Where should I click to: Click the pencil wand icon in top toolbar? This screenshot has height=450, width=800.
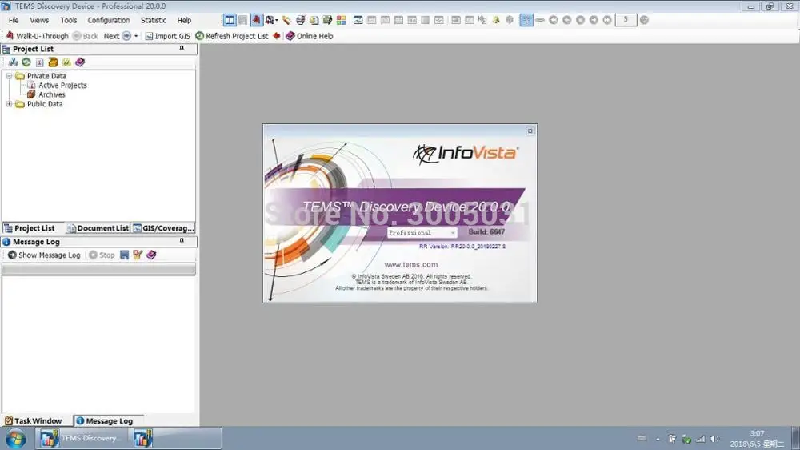286,20
